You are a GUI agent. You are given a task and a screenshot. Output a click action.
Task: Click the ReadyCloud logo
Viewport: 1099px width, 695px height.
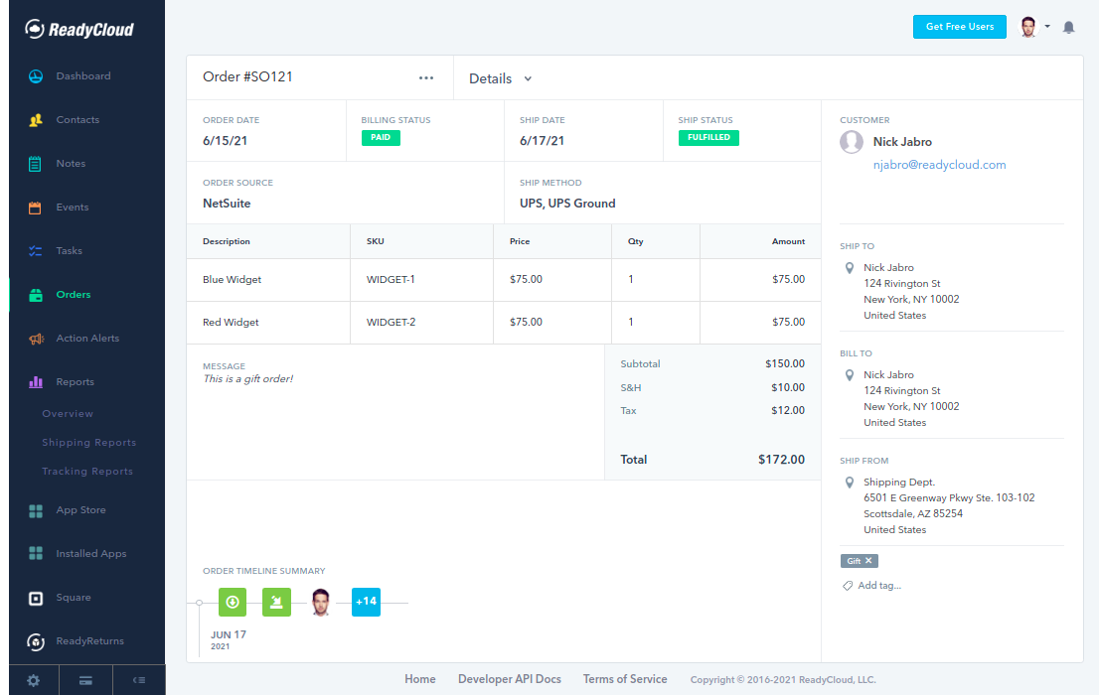coord(79,30)
